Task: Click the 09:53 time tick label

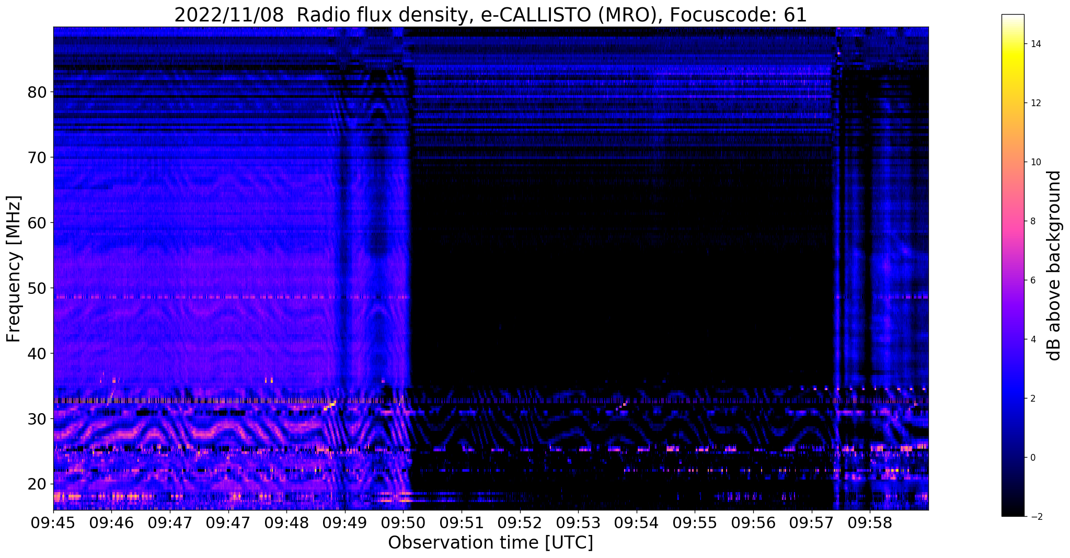Action: 578,522
